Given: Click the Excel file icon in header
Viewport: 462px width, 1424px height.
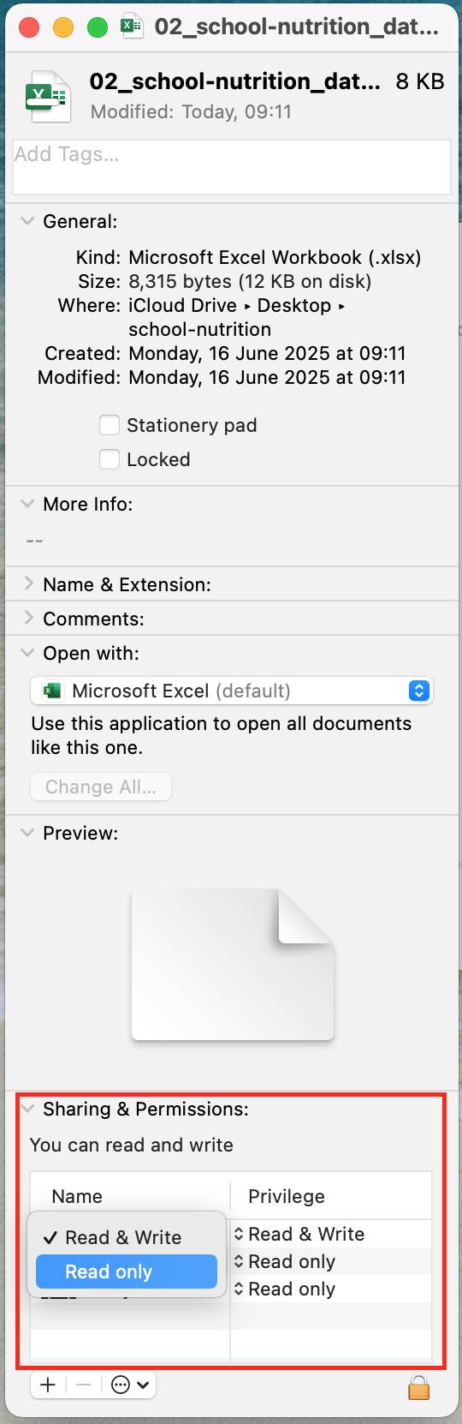Looking at the screenshot, I should click(48, 96).
